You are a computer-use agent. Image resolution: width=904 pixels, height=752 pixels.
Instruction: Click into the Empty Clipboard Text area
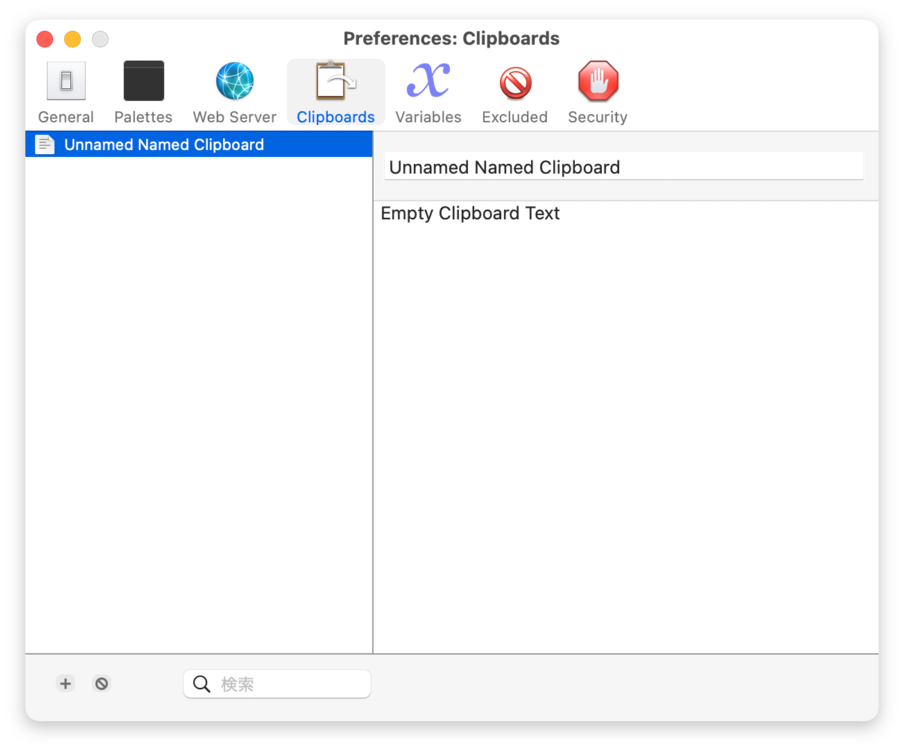(624, 416)
